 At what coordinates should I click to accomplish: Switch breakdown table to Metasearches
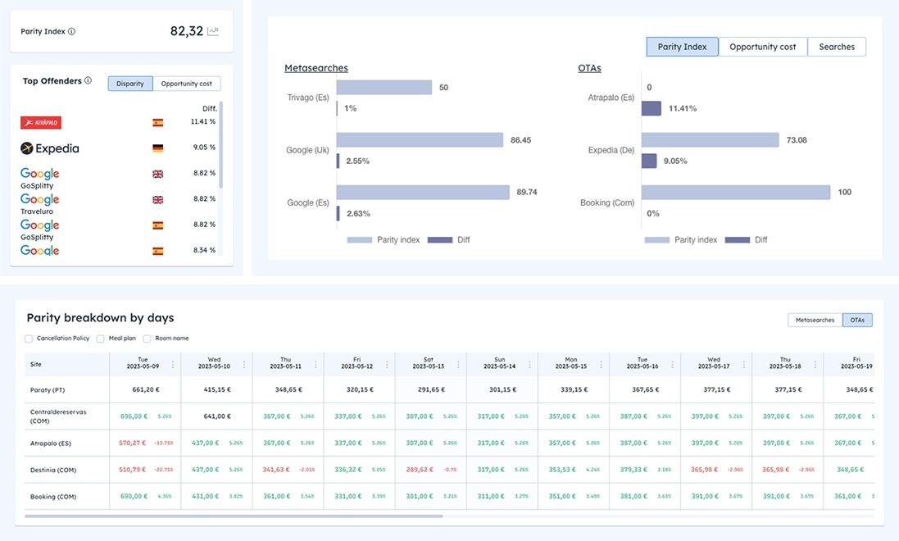[x=815, y=321]
